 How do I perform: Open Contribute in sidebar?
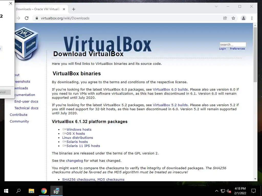click(x=18, y=115)
